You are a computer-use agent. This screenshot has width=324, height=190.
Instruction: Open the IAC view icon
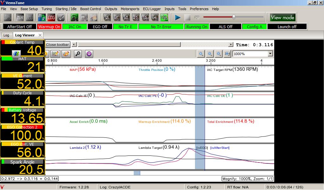[x=155, y=18]
